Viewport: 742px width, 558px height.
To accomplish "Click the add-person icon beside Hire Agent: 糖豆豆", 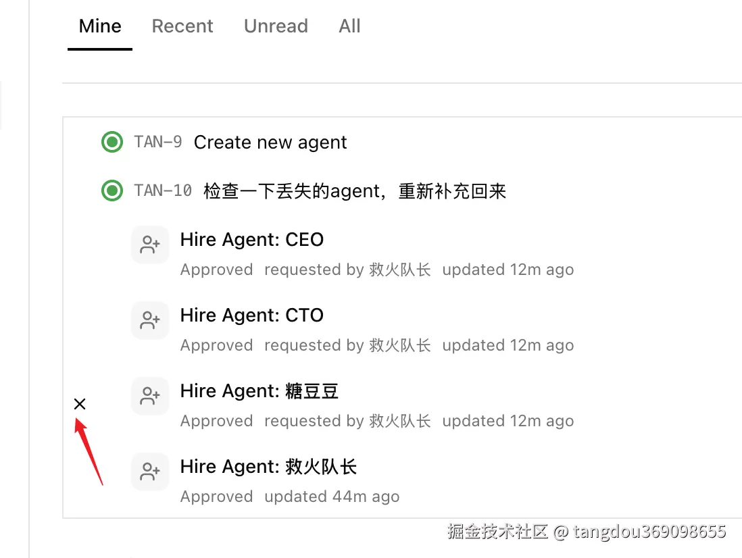I will [x=149, y=397].
